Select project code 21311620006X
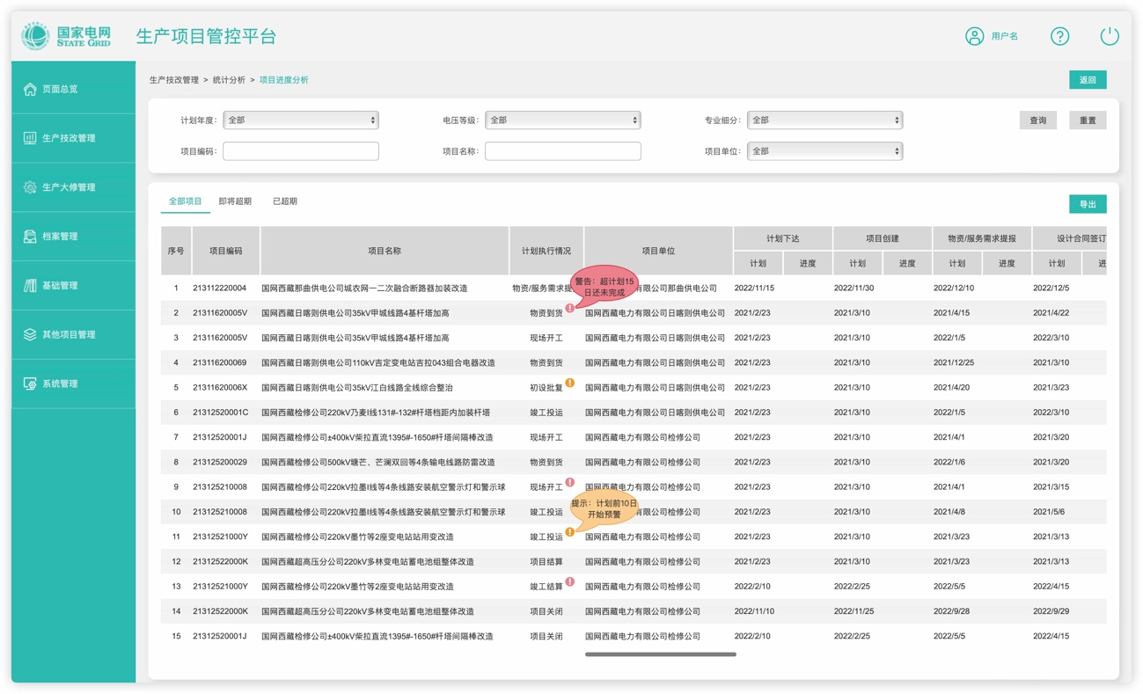 (220, 388)
